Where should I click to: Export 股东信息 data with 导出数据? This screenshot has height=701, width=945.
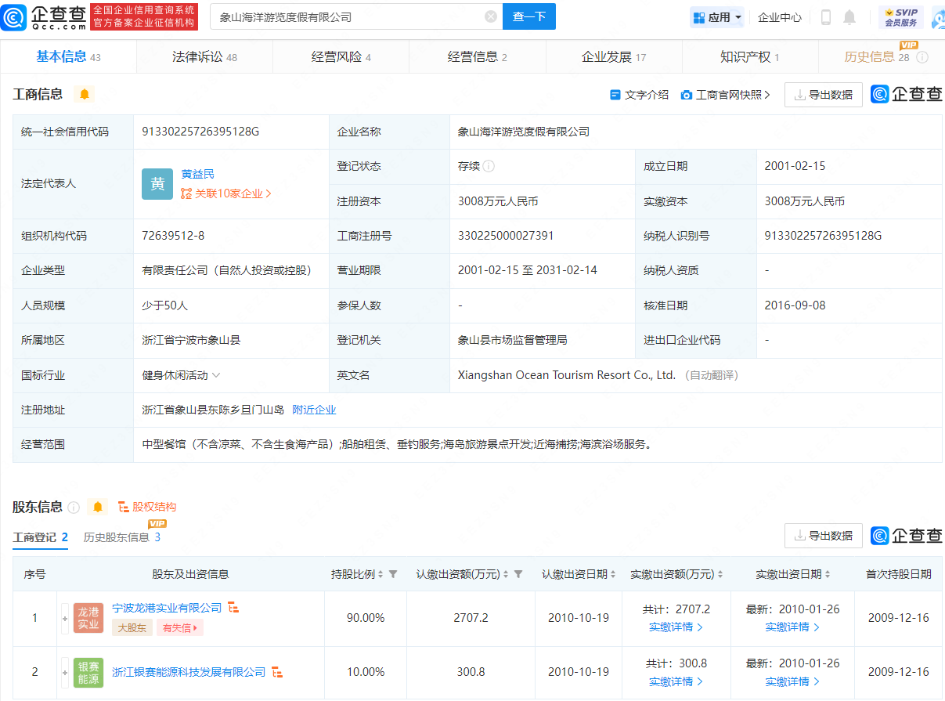tap(824, 536)
